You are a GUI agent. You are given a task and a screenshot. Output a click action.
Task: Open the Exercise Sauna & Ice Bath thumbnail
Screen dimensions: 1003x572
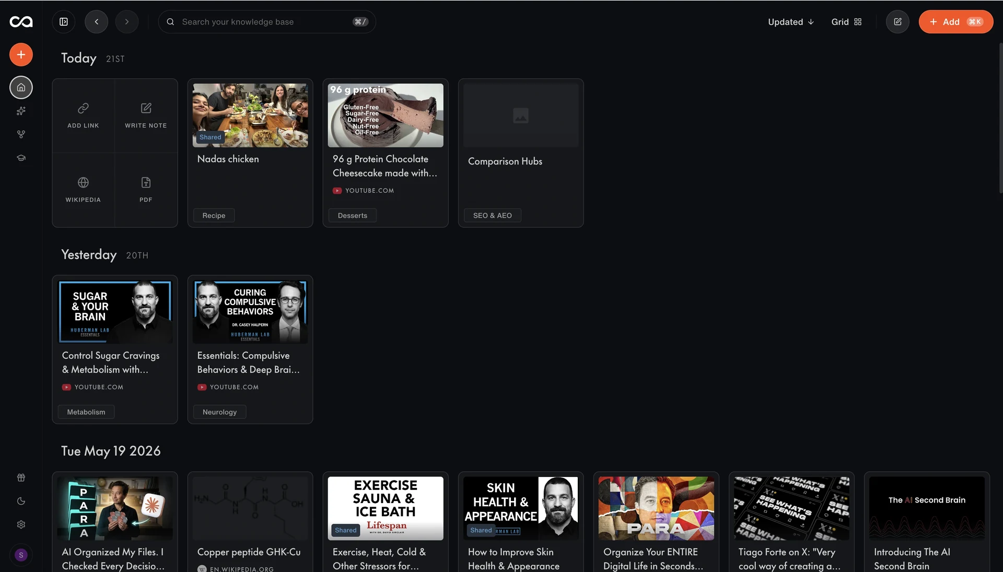(x=386, y=508)
